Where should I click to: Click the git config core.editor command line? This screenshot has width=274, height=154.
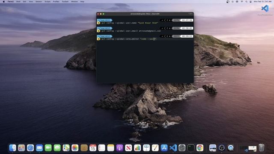129,39
